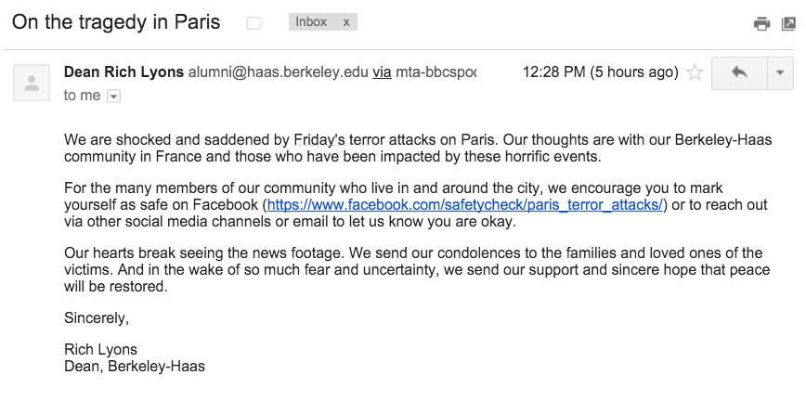Click the truncated mta-bbcspo mail server name

point(435,72)
